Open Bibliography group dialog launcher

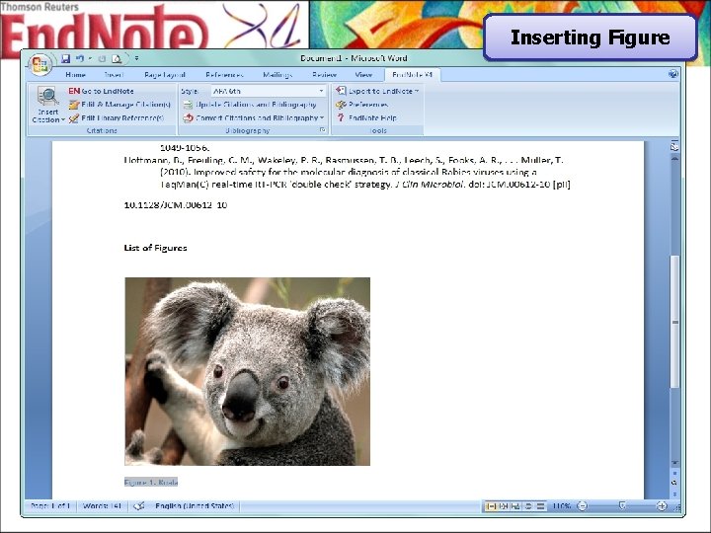coord(322,130)
